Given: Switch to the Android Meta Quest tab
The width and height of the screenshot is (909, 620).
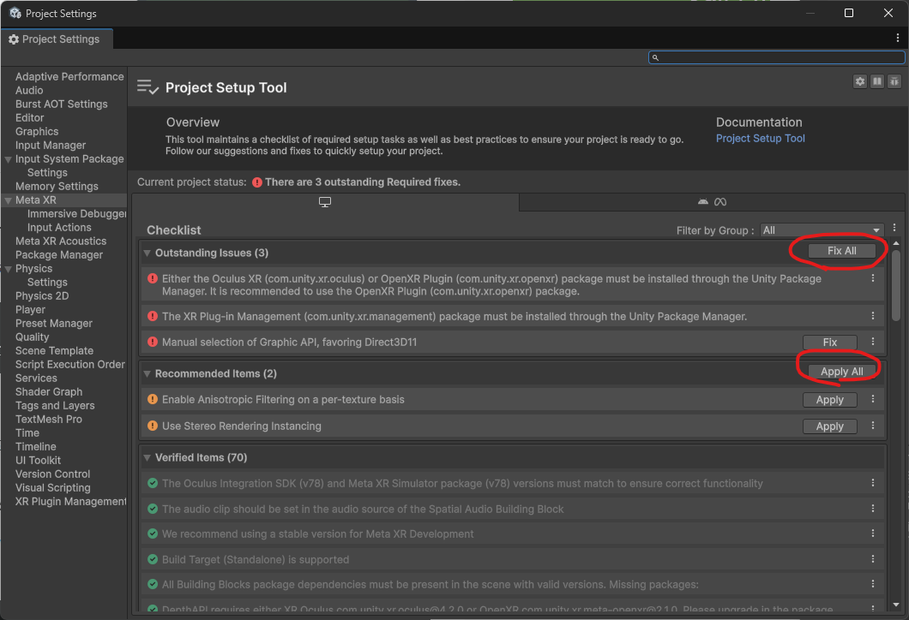Looking at the screenshot, I should (712, 202).
